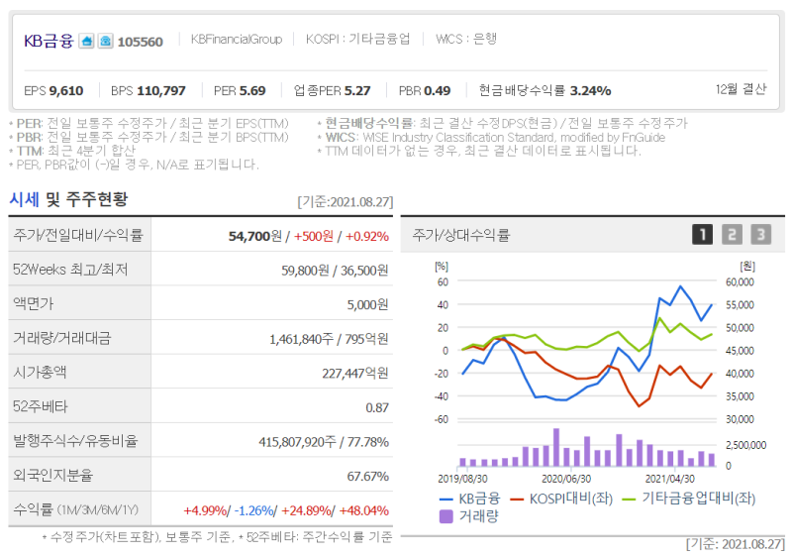Click the -1.26% 3M return
The width and height of the screenshot is (792, 557).
coord(253,510)
